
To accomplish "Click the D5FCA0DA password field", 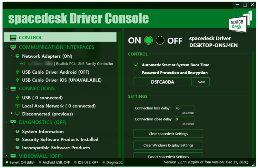I will 163,82.
